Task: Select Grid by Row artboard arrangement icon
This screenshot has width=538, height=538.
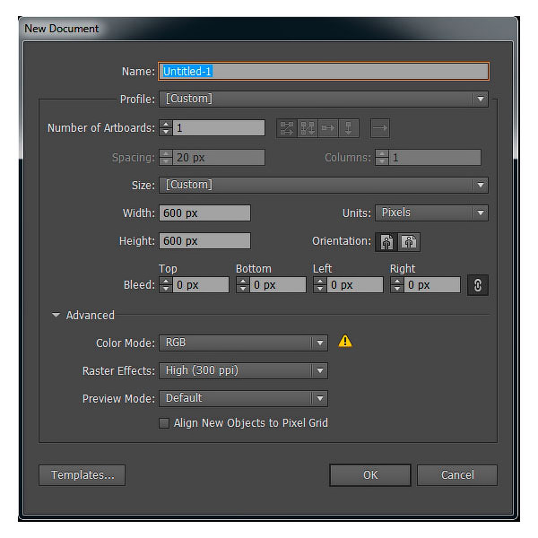Action: click(x=287, y=128)
